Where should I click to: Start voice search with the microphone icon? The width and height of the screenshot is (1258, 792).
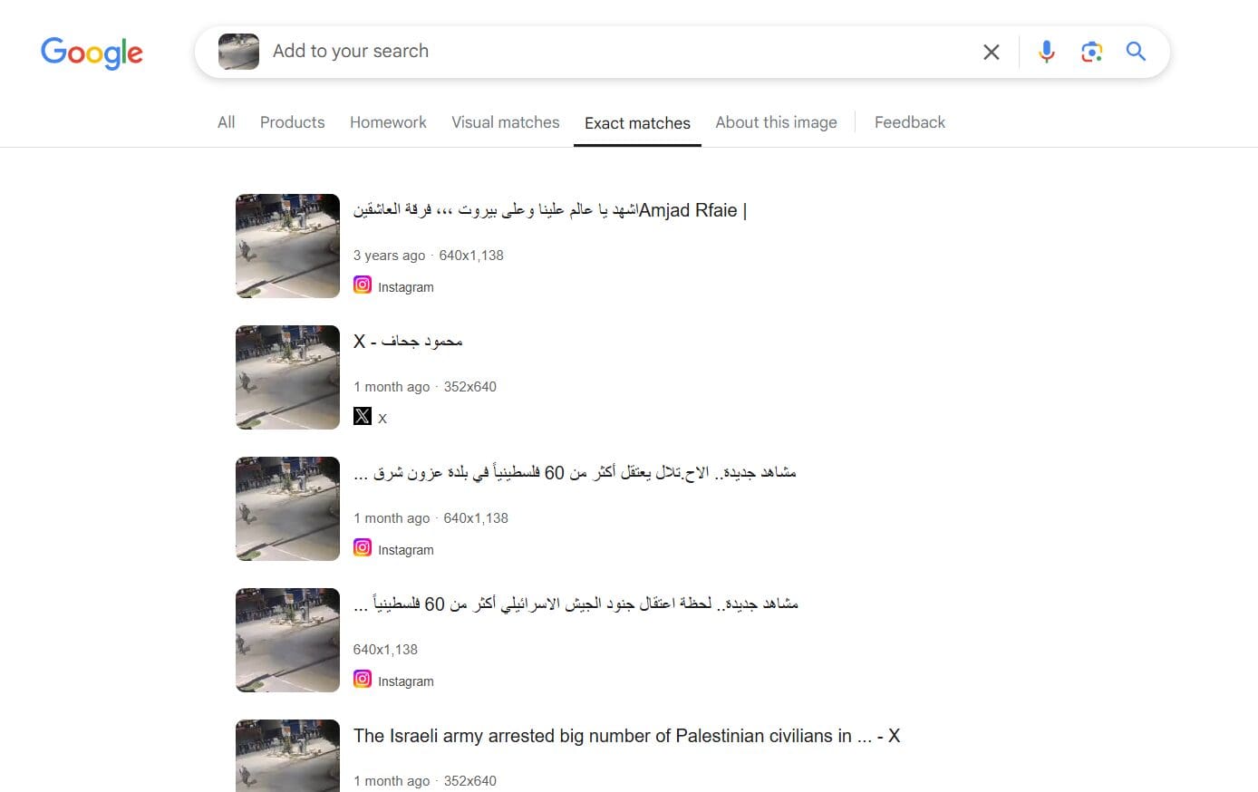1047,52
